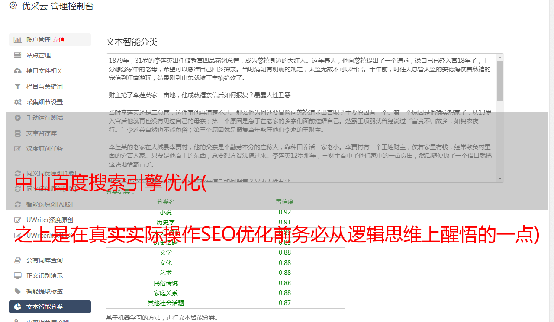
Task: Select the 文化 category cell
Action: pyautogui.click(x=166, y=263)
